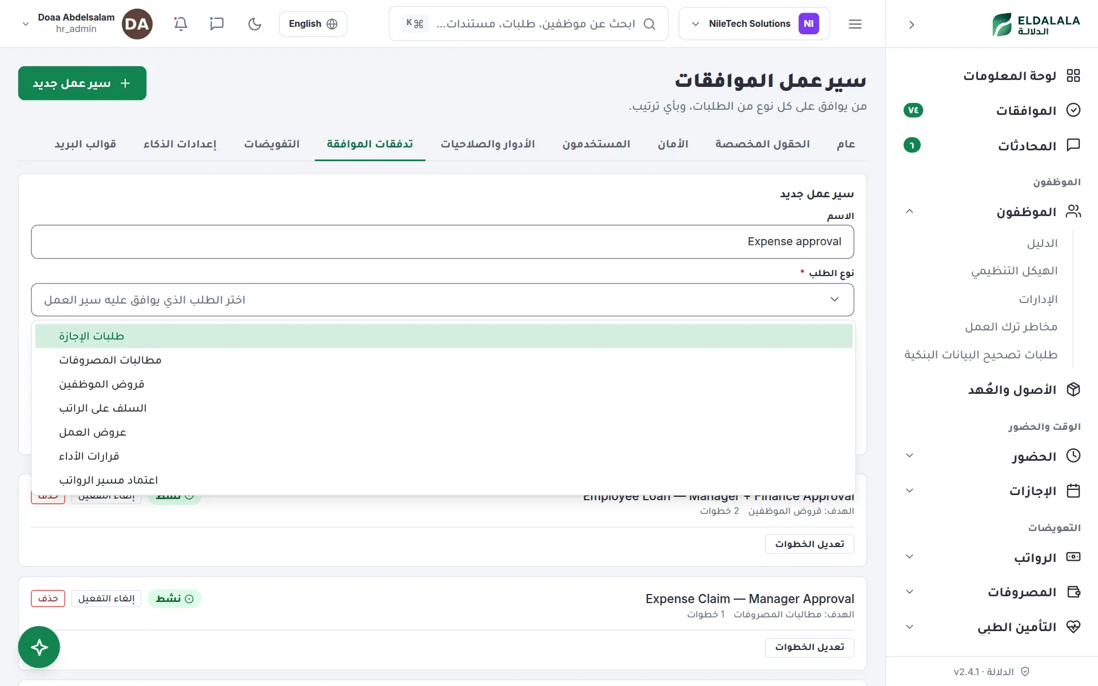Click إلغاء التفعيل for Expense Claim workflow
The width and height of the screenshot is (1098, 686).
pyautogui.click(x=106, y=599)
